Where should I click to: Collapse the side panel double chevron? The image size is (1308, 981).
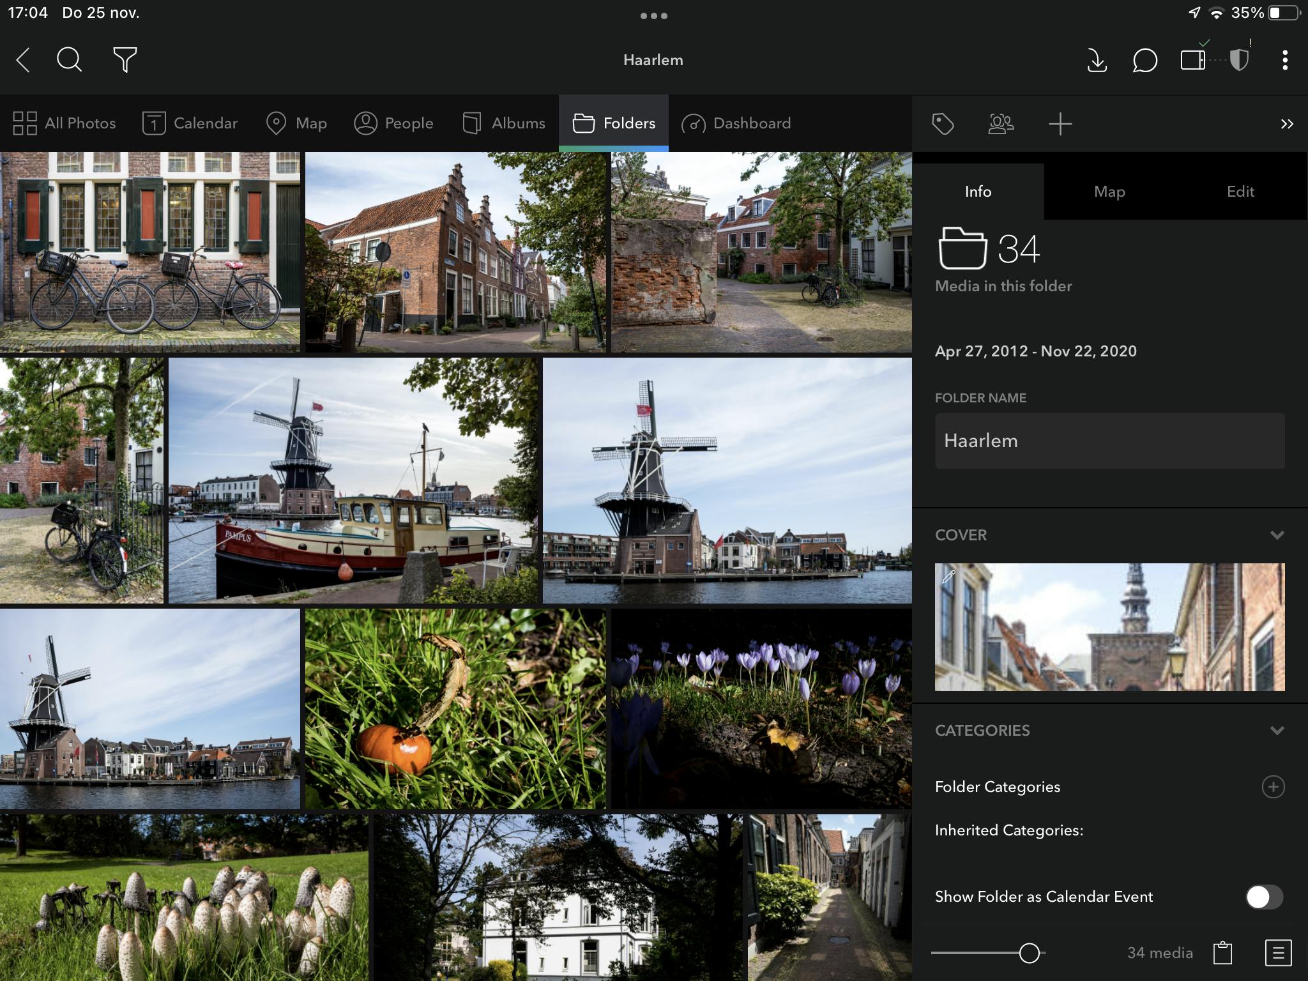(1286, 124)
